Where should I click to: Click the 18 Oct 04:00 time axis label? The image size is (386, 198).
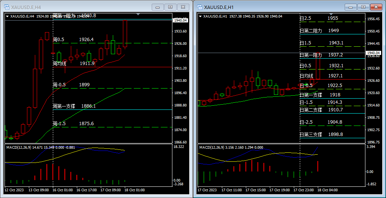pos(327,190)
